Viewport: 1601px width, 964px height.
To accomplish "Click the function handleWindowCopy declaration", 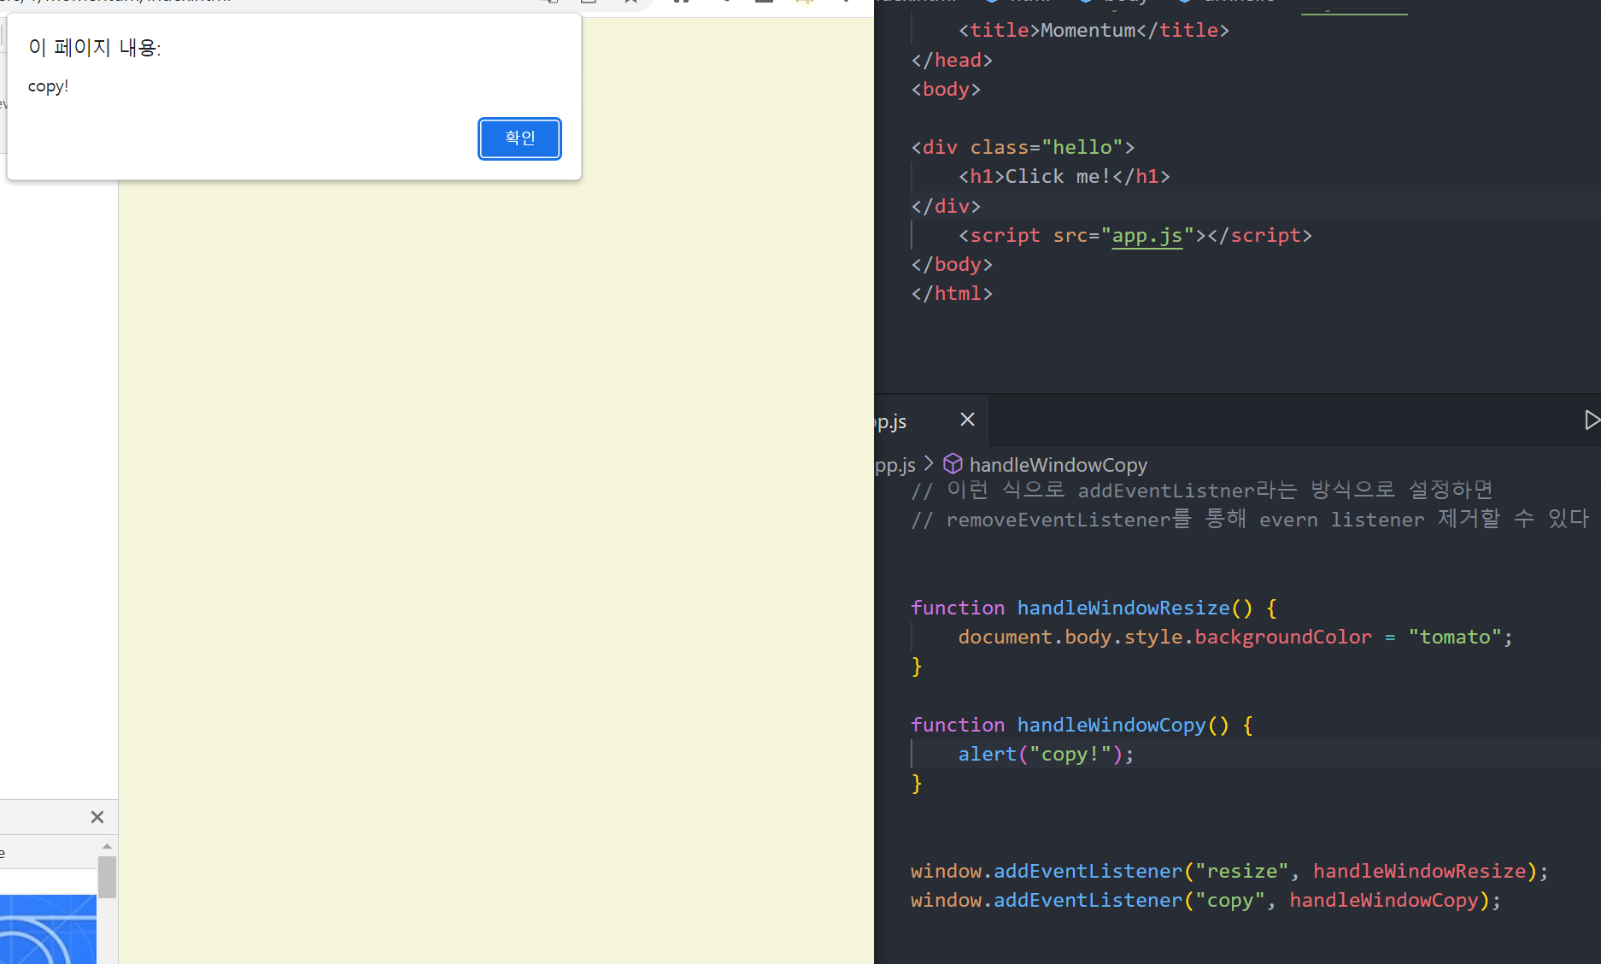I will coord(1082,725).
